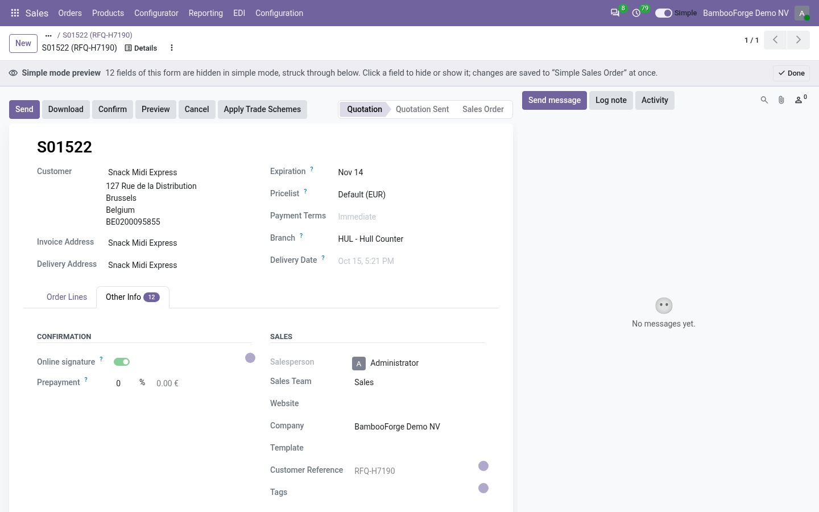
Task: Click the Log note button
Action: click(611, 100)
